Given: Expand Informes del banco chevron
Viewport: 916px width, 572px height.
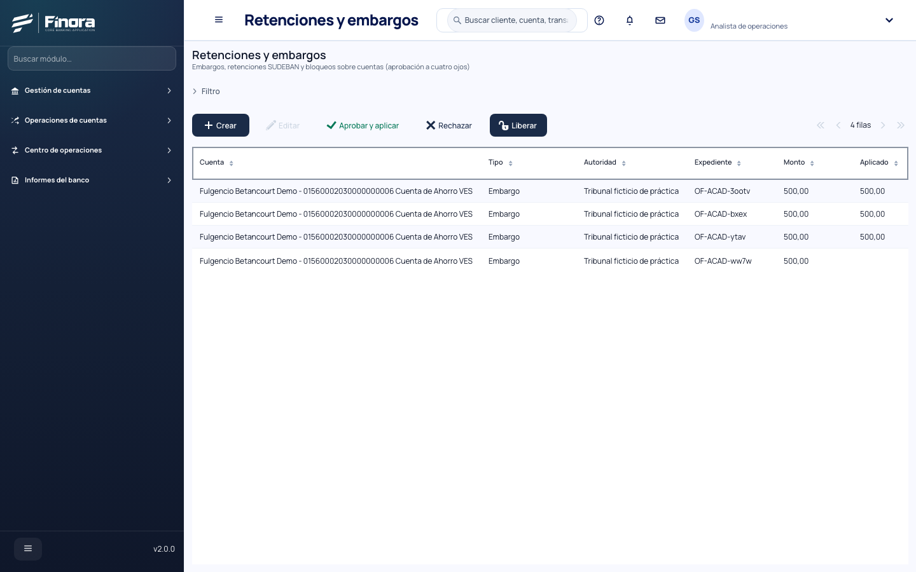Looking at the screenshot, I should [169, 180].
